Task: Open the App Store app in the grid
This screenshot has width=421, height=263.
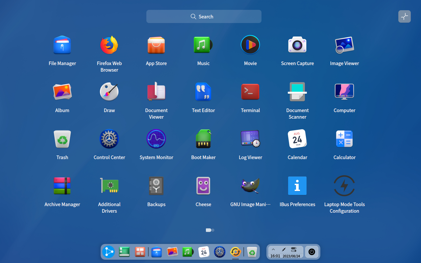Action: (x=156, y=45)
